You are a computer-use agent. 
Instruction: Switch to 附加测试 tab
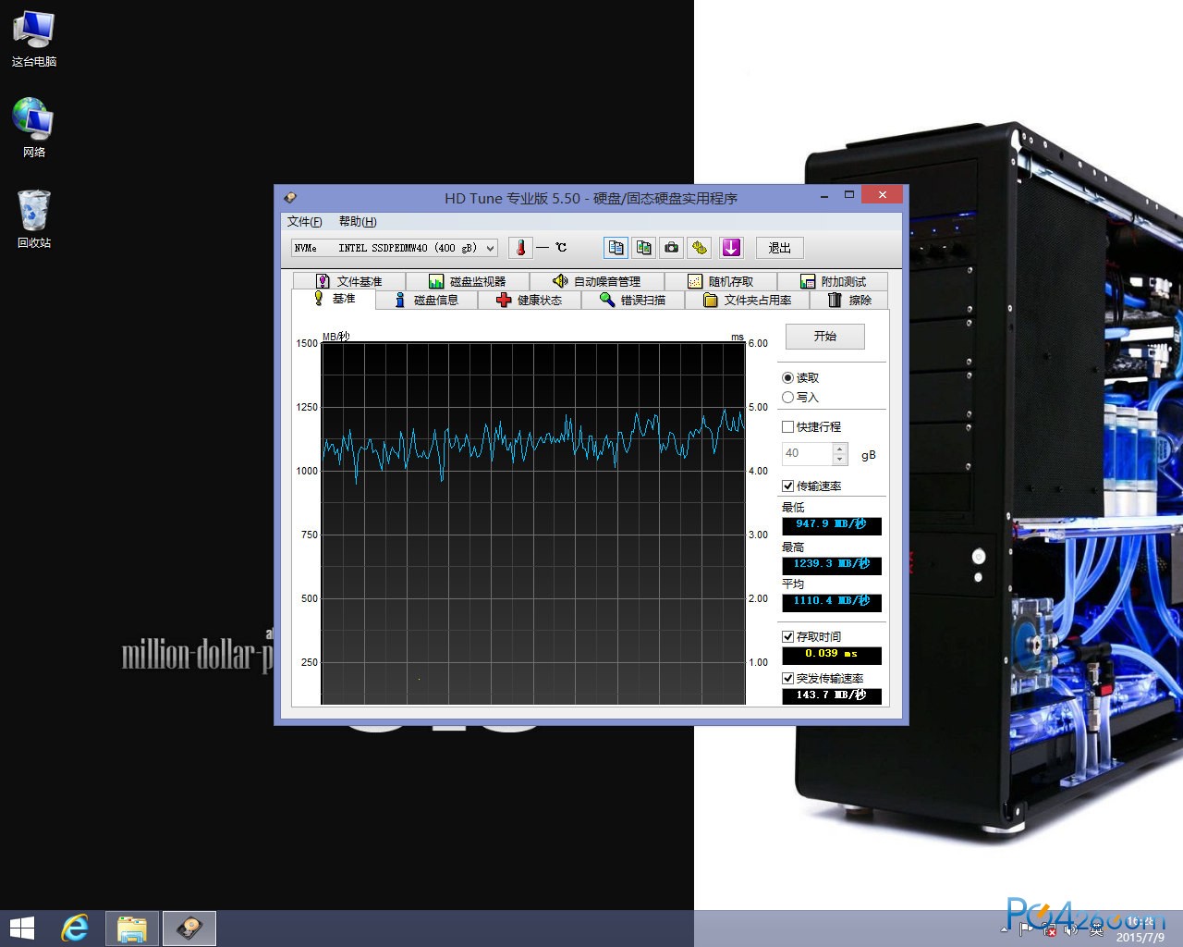(833, 281)
